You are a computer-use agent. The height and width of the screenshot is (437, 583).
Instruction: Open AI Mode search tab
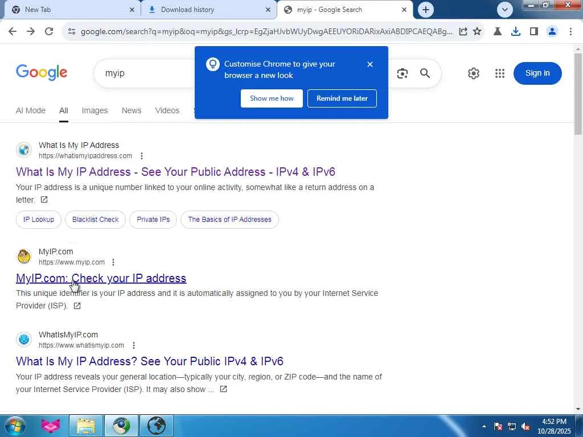[31, 110]
